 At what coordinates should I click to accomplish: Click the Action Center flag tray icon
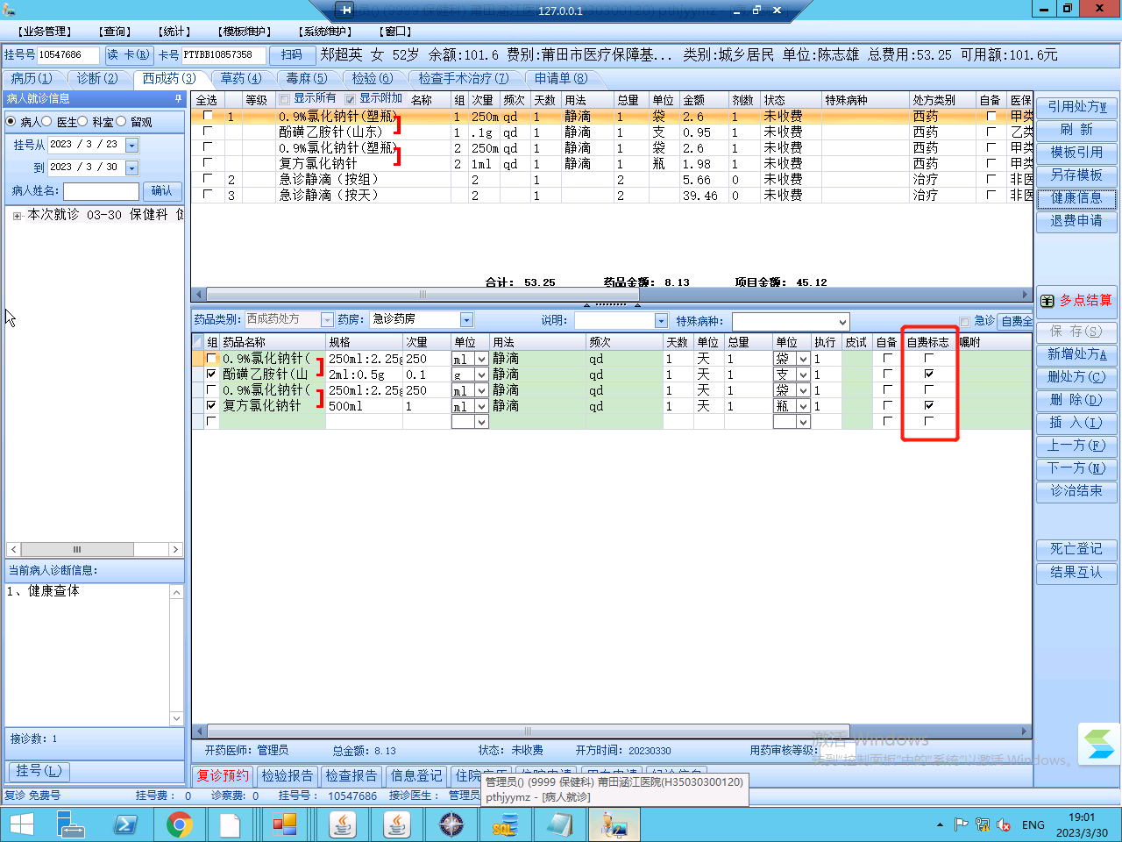(961, 825)
